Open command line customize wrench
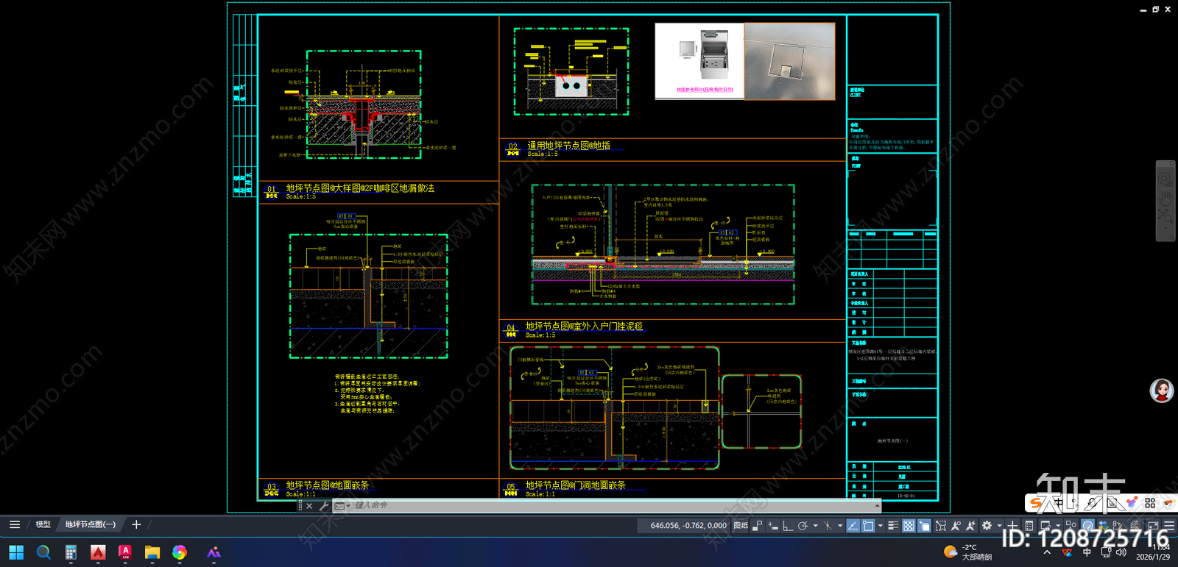This screenshot has height=567, width=1178. click(x=323, y=506)
